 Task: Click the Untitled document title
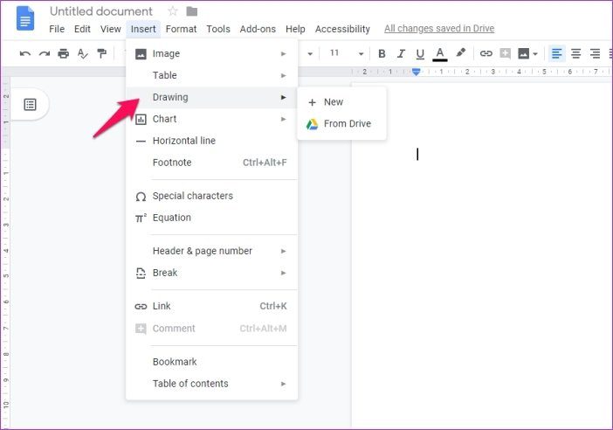(x=101, y=11)
